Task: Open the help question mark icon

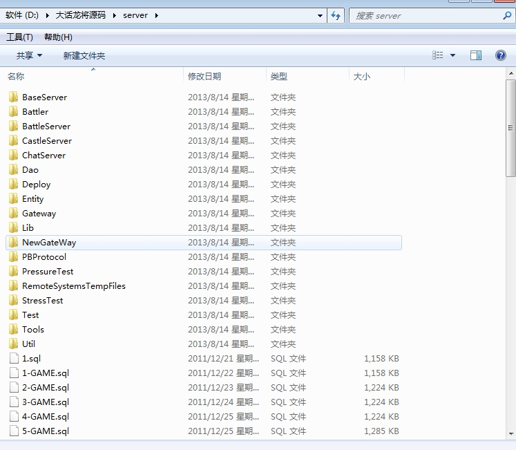Action: [501, 55]
